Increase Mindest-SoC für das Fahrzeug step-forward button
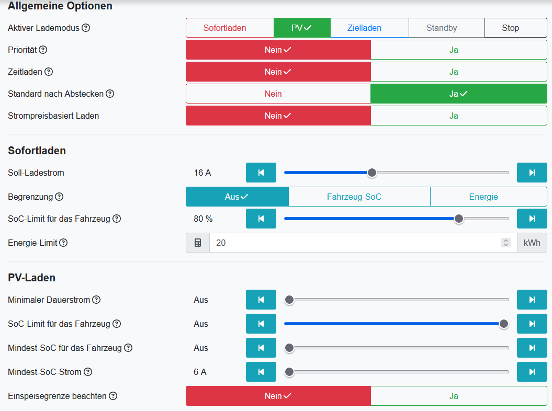552x411 pixels. click(532, 348)
